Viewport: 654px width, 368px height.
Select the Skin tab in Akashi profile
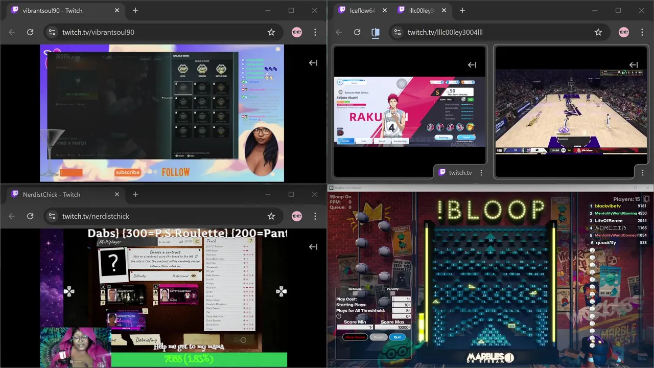[x=364, y=141]
